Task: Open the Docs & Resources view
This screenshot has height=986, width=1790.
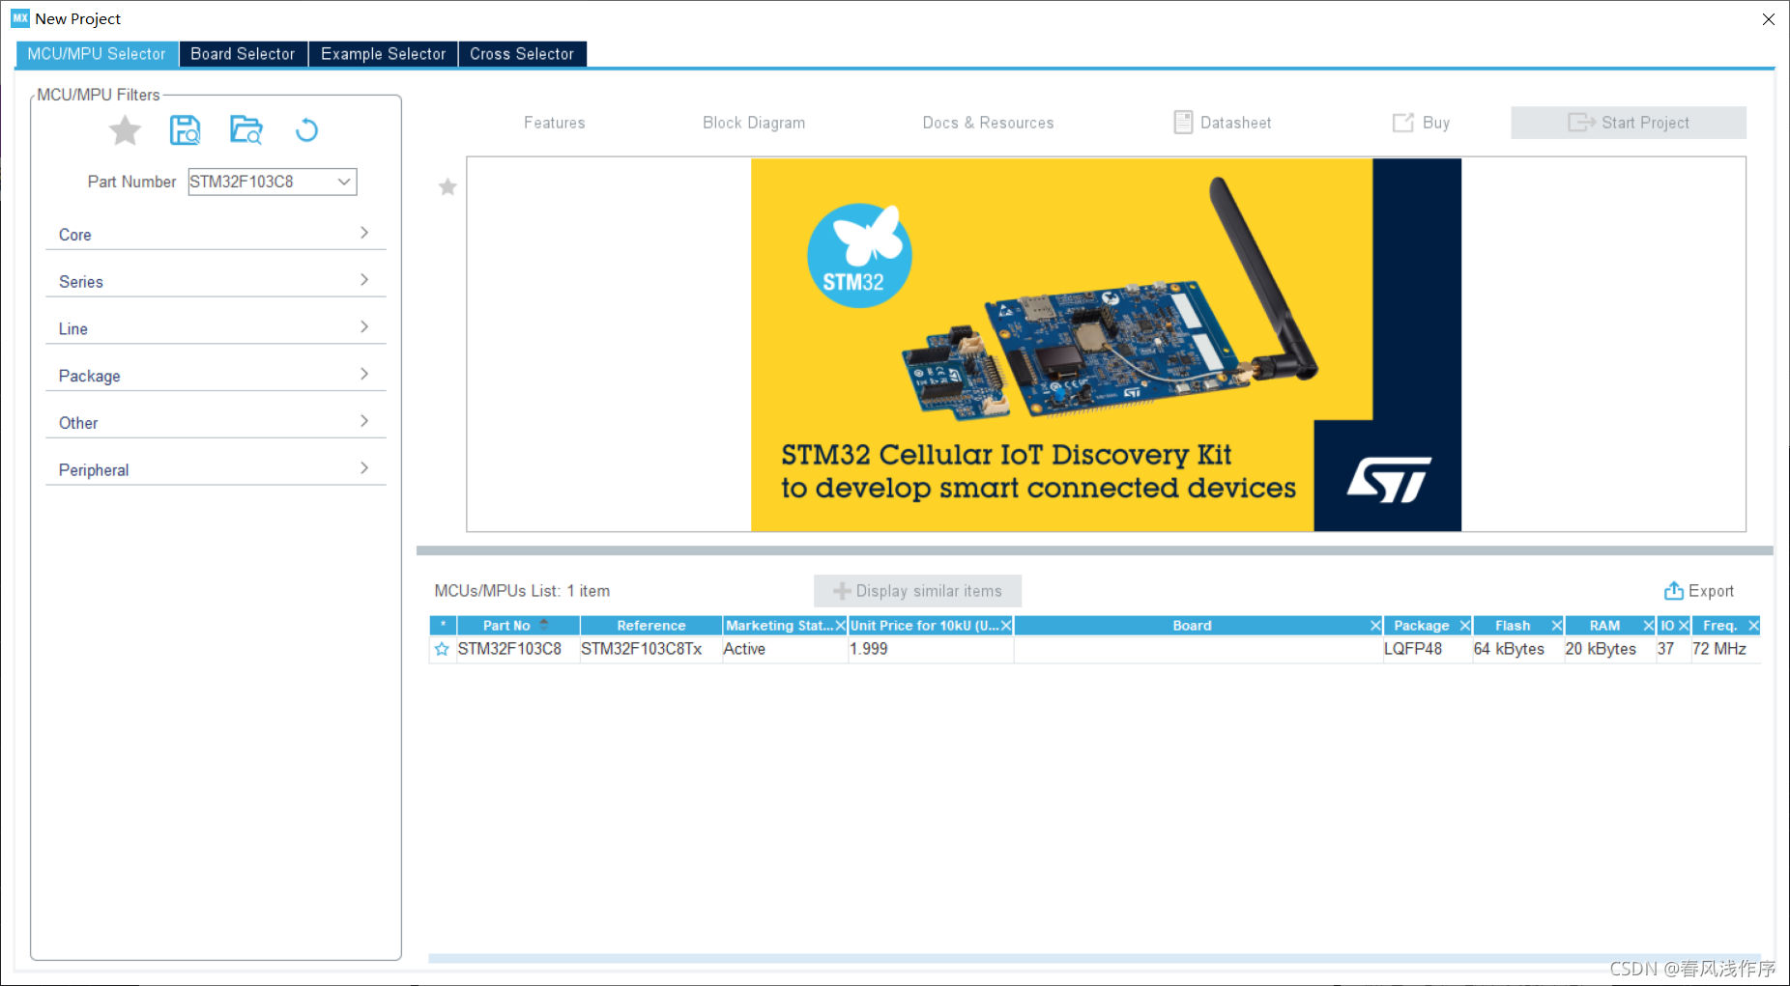Action: [988, 123]
